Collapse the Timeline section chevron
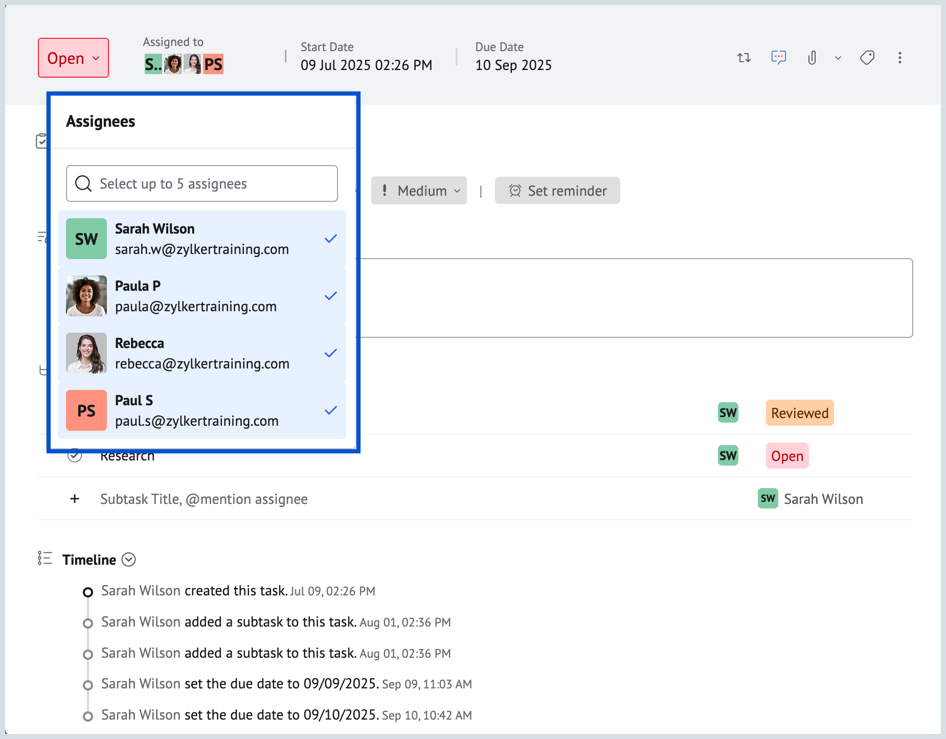Viewport: 946px width, 739px height. click(129, 559)
